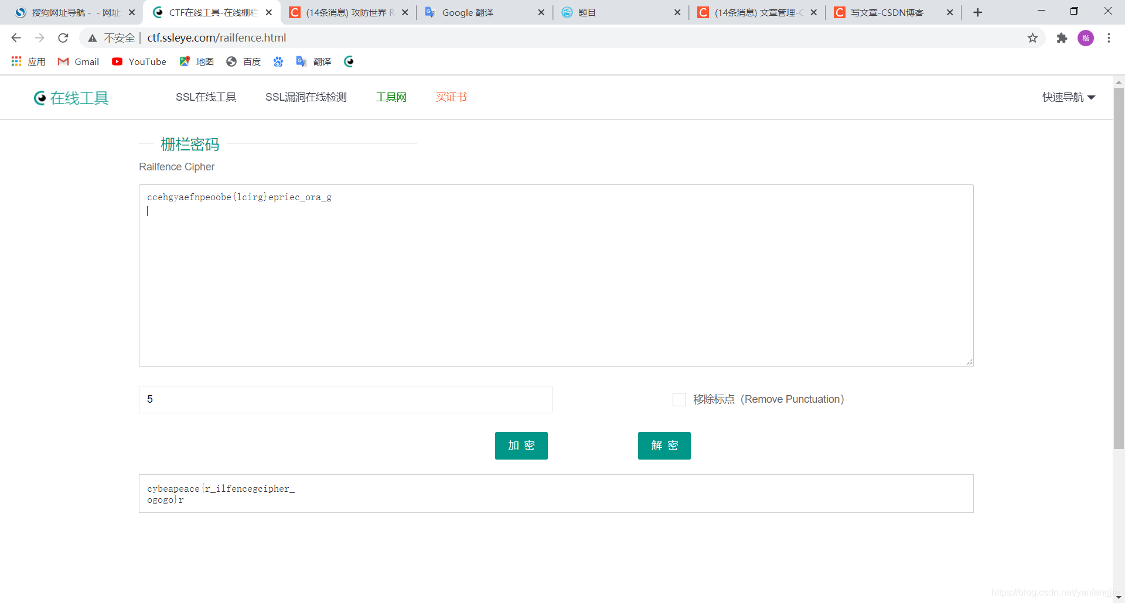Viewport: 1125px width, 603px height.
Task: Open Chrome's three-dot menu
Action: 1109,38
